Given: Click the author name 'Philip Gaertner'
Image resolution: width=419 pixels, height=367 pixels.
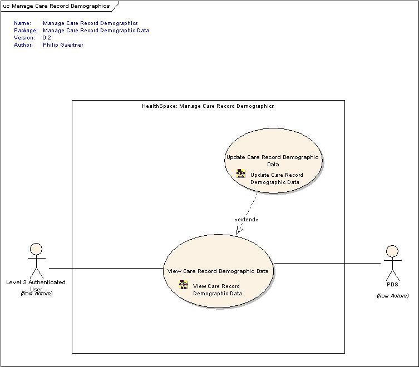Looking at the screenshot, I should click(63, 45).
